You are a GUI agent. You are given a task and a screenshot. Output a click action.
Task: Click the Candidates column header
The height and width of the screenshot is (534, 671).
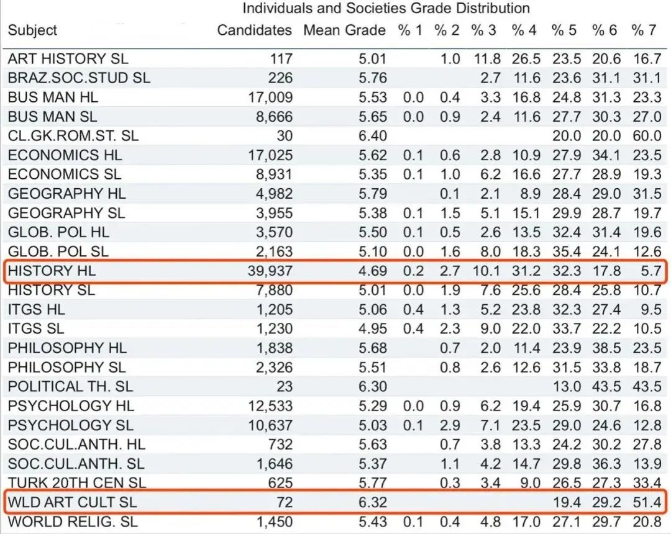point(254,30)
